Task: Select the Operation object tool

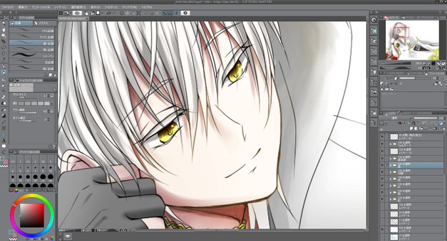Action: click(4, 35)
